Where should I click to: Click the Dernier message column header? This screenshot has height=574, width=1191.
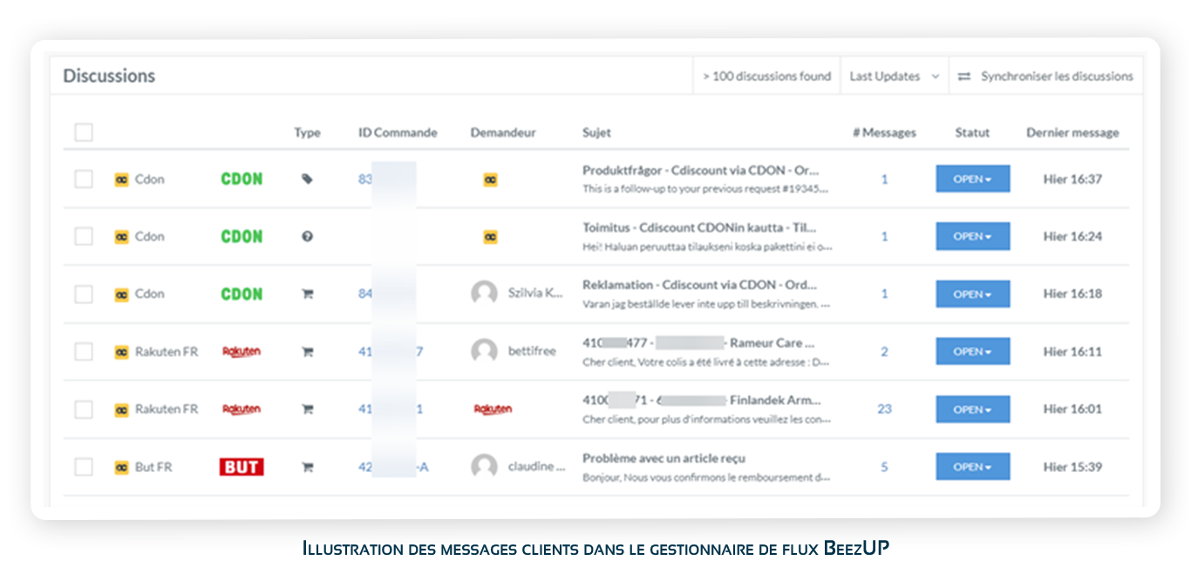pos(1072,133)
